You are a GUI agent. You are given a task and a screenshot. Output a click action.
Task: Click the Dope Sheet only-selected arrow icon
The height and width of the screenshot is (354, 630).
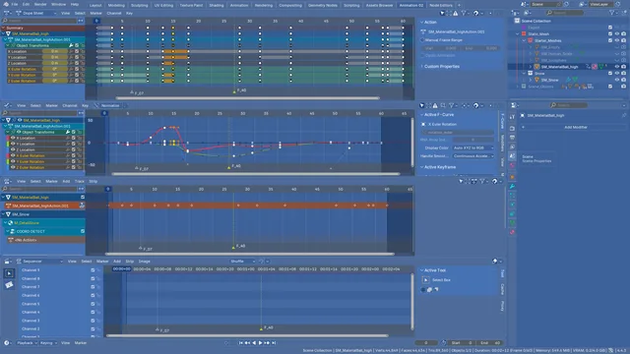click(x=442, y=13)
